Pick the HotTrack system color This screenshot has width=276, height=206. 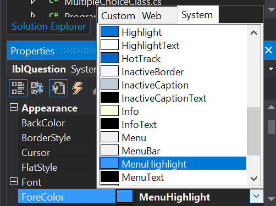[173, 59]
